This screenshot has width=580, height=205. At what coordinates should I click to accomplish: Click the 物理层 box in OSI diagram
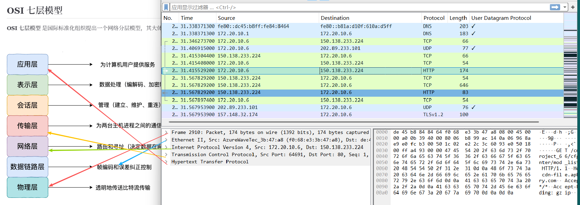pyautogui.click(x=27, y=187)
